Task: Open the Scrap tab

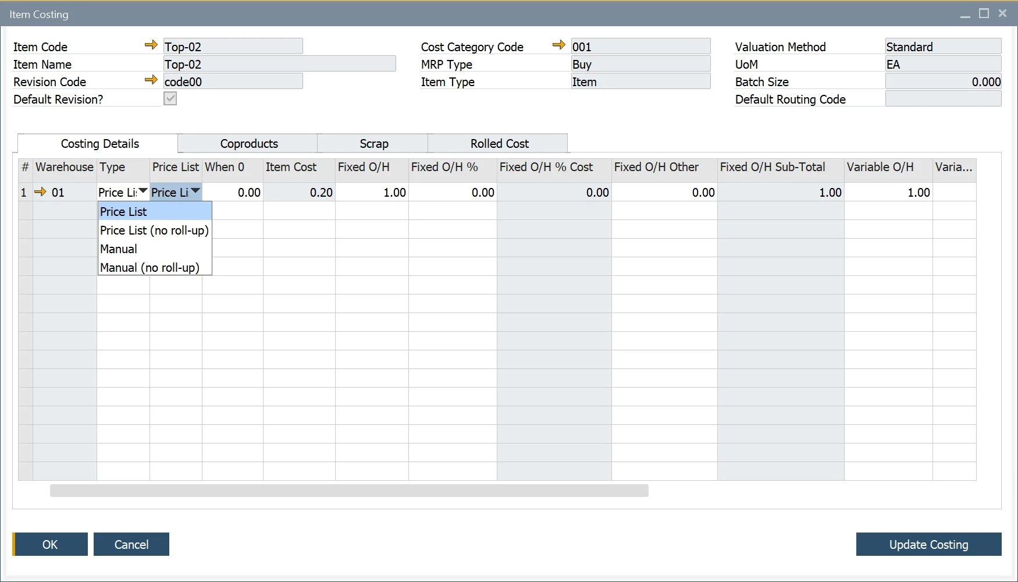Action: coord(372,143)
